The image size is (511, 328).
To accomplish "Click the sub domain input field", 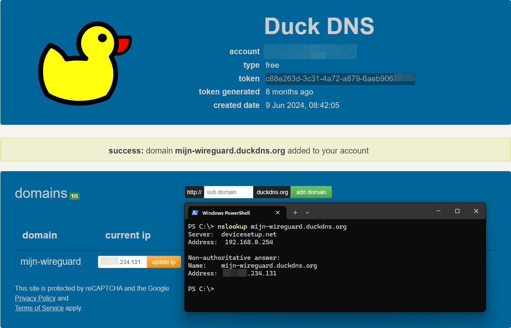I will point(229,192).
